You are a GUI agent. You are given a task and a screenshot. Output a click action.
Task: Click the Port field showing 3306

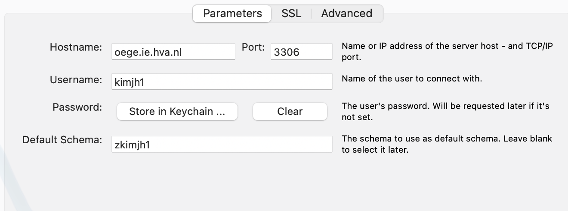pos(302,51)
